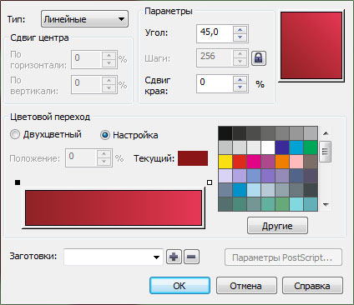The width and height of the screenshot is (354, 305).
Task: Click the По горизонтали input field
Action: point(87,59)
